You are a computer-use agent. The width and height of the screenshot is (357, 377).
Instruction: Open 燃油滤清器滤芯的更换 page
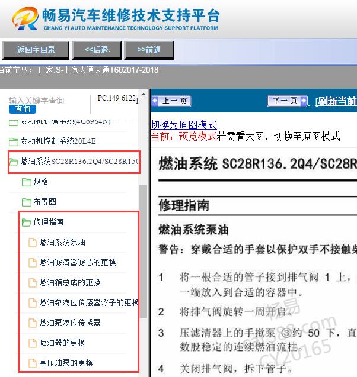pyautogui.click(x=77, y=262)
